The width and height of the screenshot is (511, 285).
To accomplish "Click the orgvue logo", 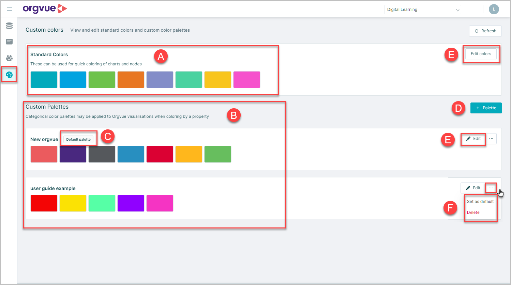I will point(45,9).
